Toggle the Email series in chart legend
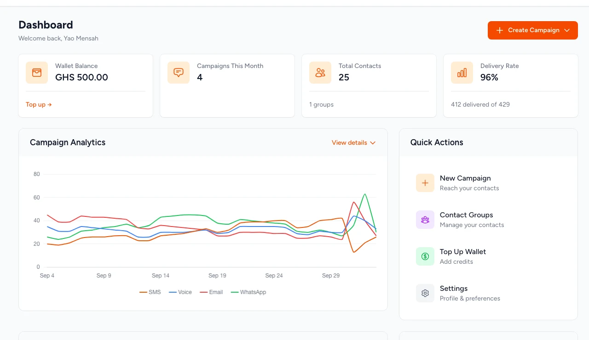Screen dimensions: 589x340 [212, 292]
